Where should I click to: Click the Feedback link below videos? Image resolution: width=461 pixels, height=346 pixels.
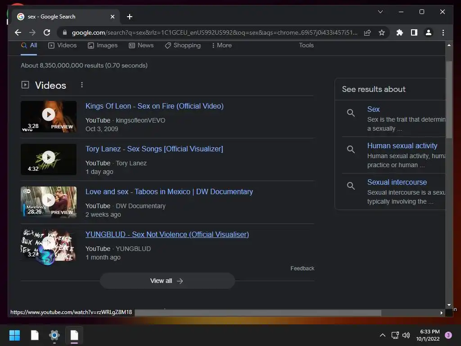[x=302, y=269]
